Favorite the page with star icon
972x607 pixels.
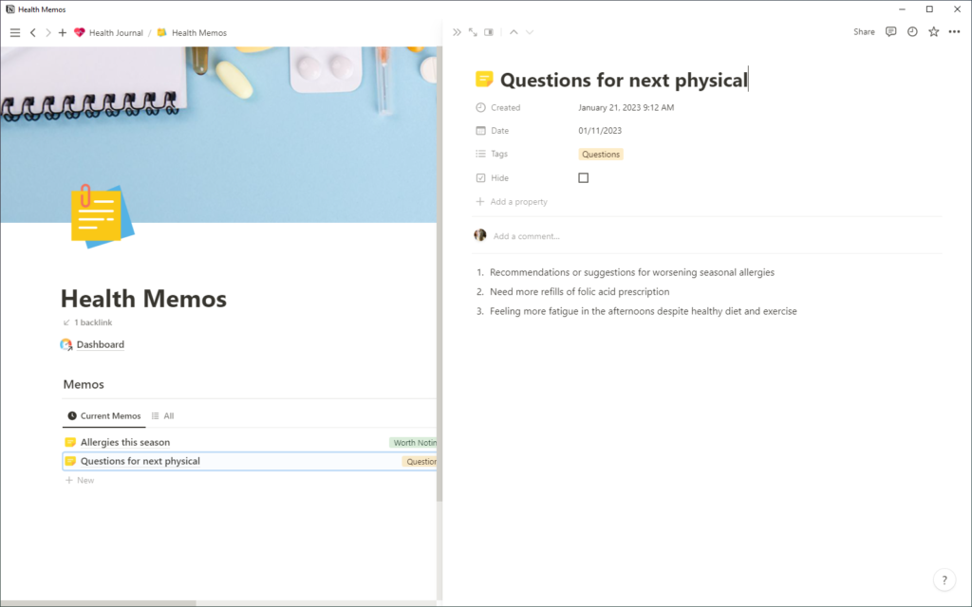(934, 31)
